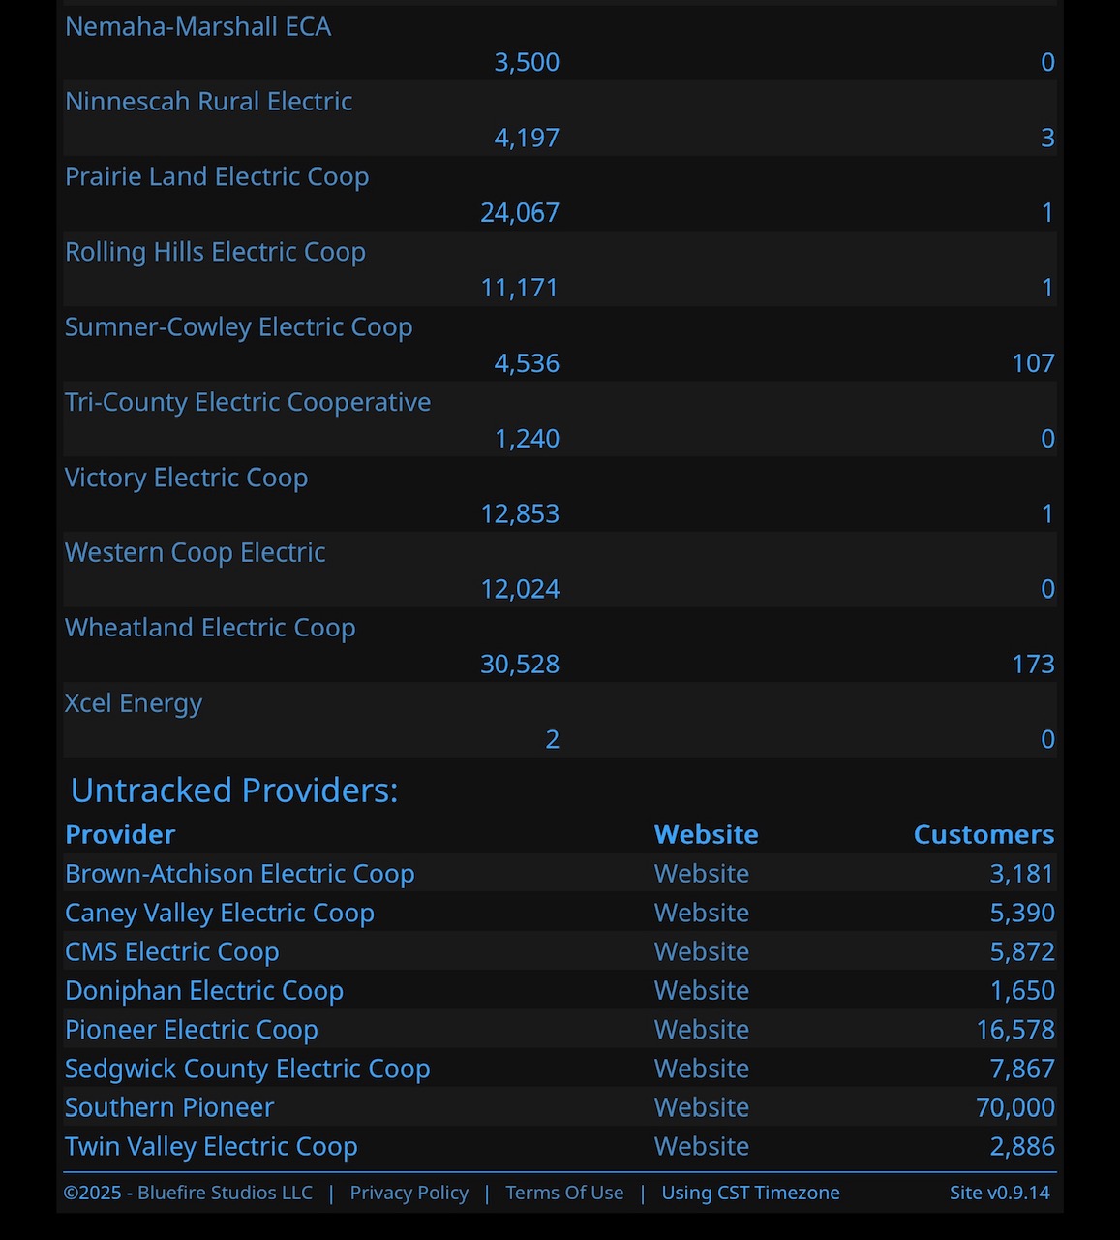The image size is (1120, 1240).
Task: Select Prairie Land Electric Coop
Action: click(x=217, y=177)
